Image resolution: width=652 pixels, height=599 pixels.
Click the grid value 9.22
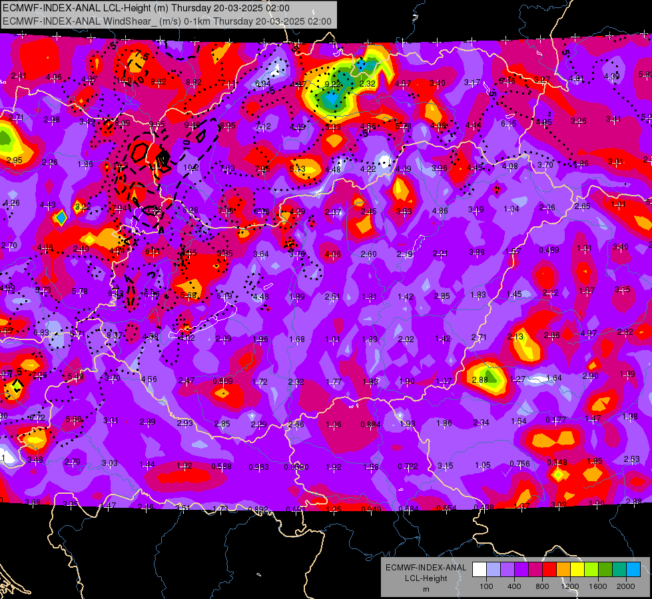click(x=332, y=84)
